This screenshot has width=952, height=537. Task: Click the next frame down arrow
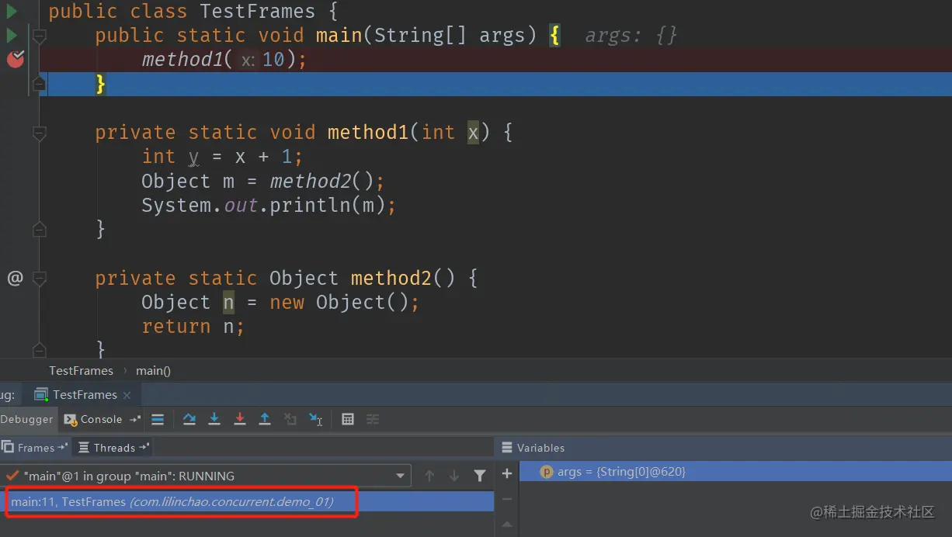[454, 476]
